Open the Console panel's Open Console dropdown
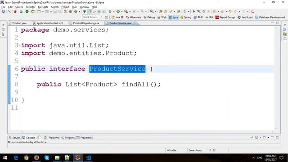This screenshot has width=288, height=162. [268, 137]
